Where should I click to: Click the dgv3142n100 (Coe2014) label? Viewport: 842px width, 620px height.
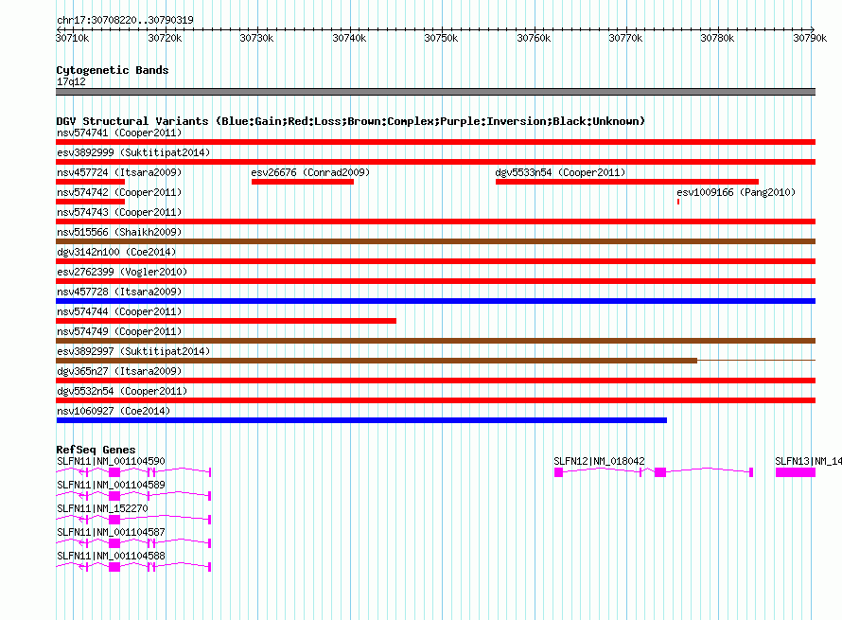(116, 252)
